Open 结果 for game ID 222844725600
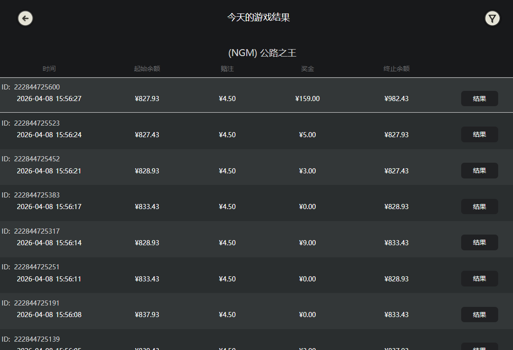 [479, 98]
